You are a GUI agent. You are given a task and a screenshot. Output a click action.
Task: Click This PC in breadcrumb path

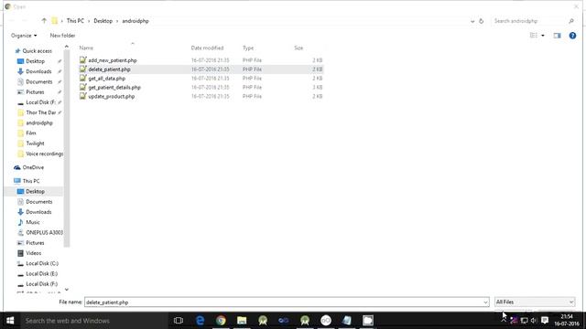[75, 21]
